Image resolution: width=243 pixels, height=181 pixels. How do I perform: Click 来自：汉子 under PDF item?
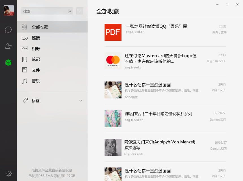[x=220, y=33]
